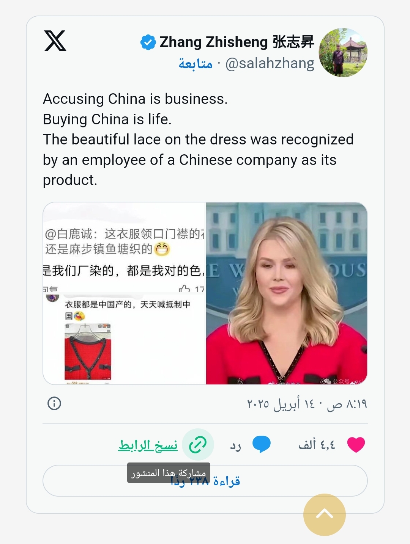Viewport: 410px width, 544px height.
Task: Click the رد reply label
Action: (235, 445)
